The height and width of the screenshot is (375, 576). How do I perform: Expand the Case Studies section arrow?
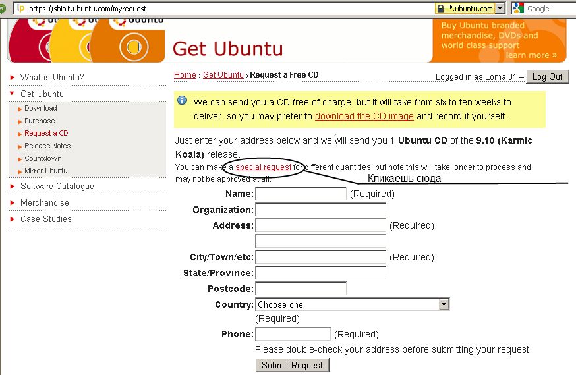tap(12, 219)
